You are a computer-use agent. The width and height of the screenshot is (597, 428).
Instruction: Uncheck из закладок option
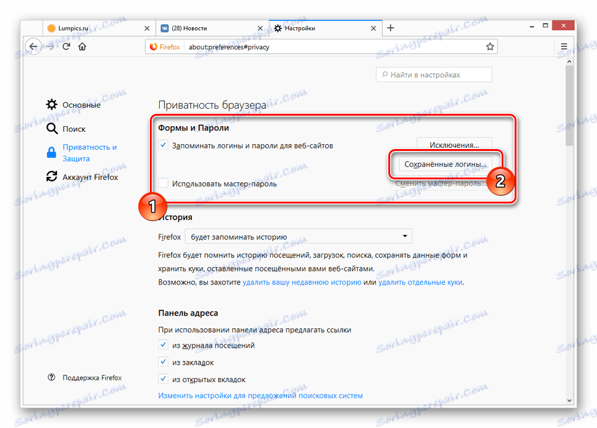[x=163, y=362]
